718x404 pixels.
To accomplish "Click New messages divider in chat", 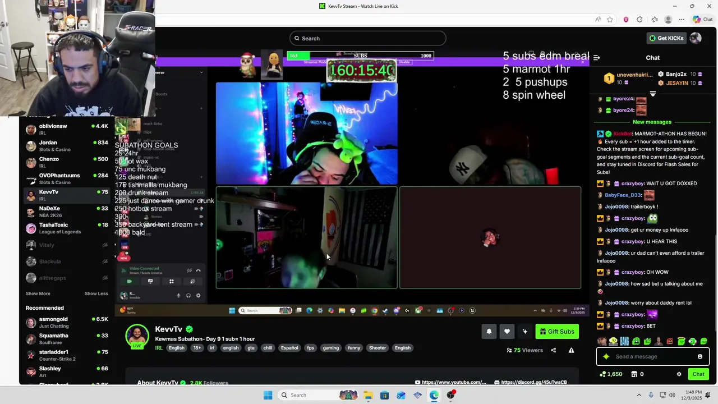I will [652, 122].
